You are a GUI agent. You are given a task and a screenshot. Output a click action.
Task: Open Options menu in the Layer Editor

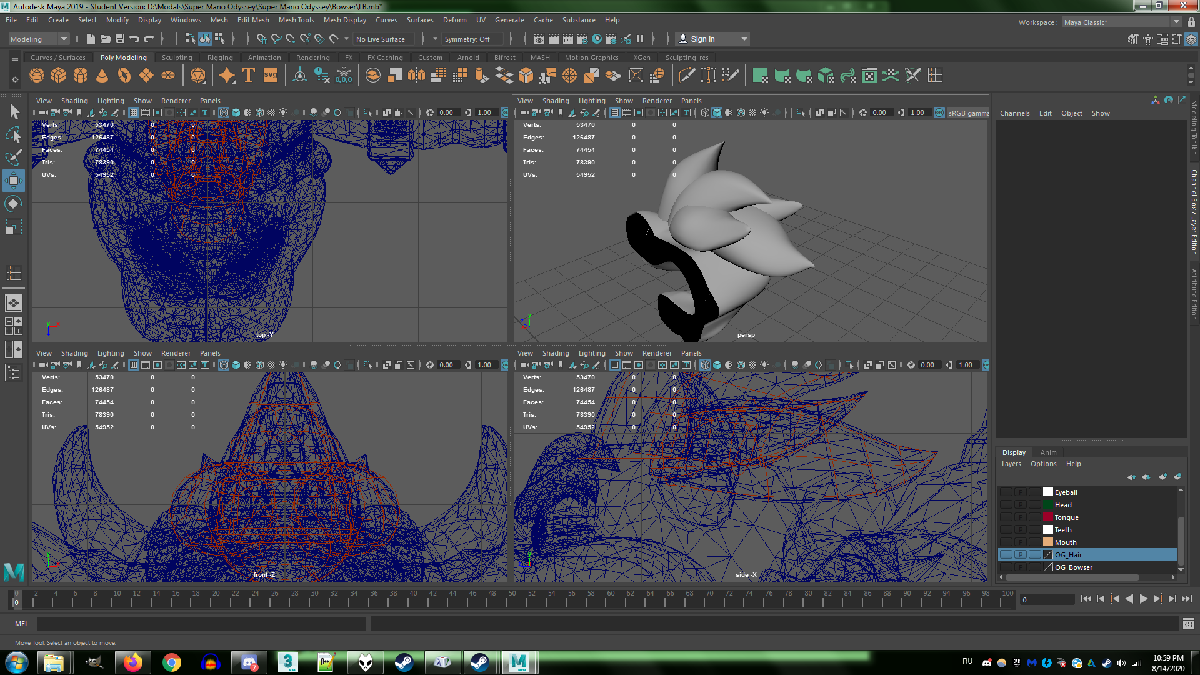1043,464
